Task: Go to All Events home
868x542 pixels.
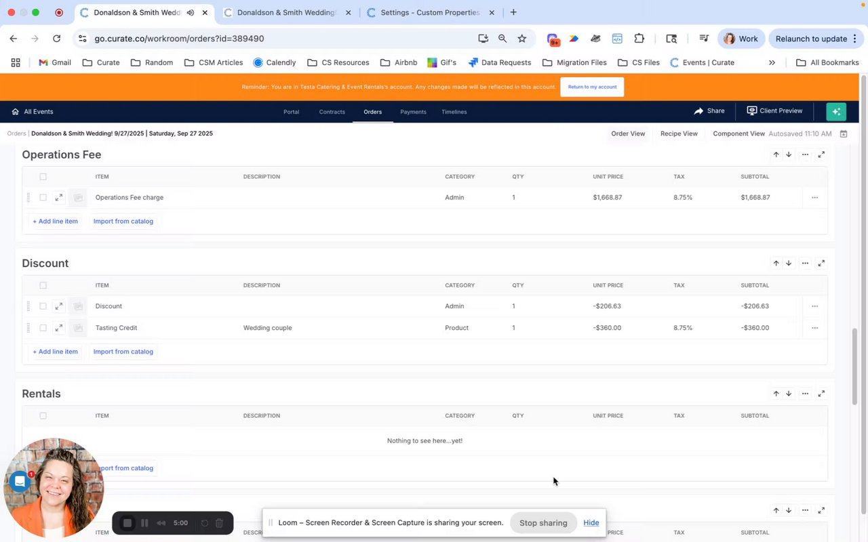Action: (x=33, y=112)
